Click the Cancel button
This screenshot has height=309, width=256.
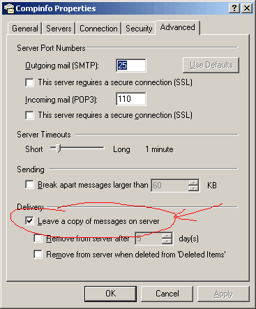[167, 294]
